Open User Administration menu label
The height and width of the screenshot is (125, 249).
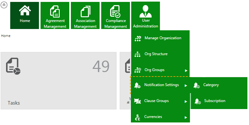[x=146, y=23]
